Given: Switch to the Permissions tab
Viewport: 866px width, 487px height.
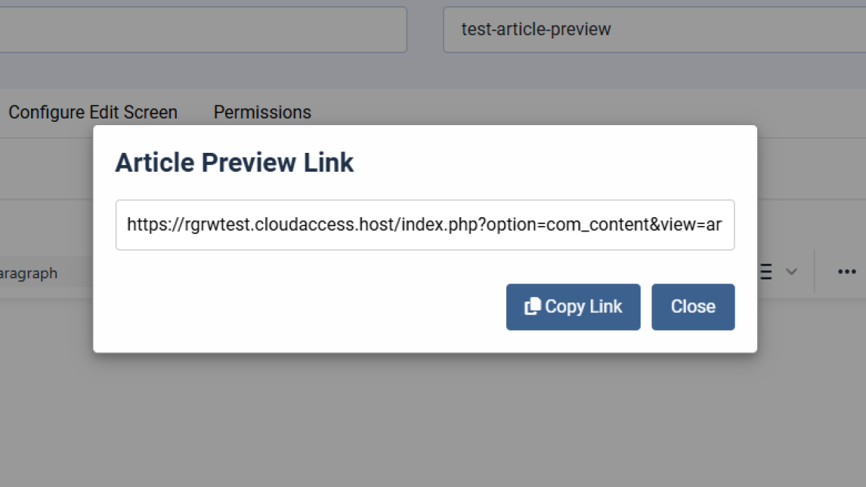Looking at the screenshot, I should point(262,112).
